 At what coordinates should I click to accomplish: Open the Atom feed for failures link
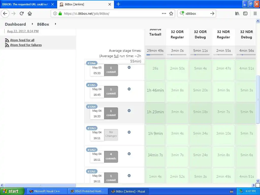[x=26, y=45]
